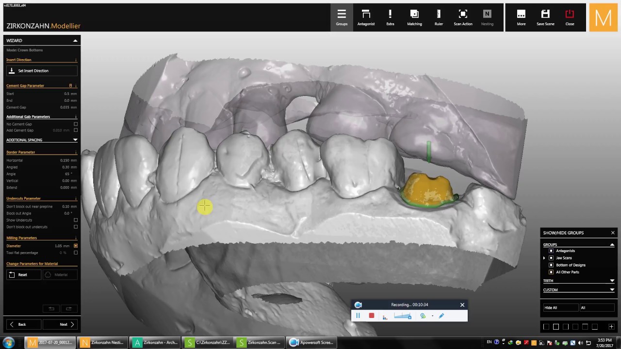Viewport: 621px width, 349px height.
Task: Close the Show/Hide Groups panel
Action: 613,233
